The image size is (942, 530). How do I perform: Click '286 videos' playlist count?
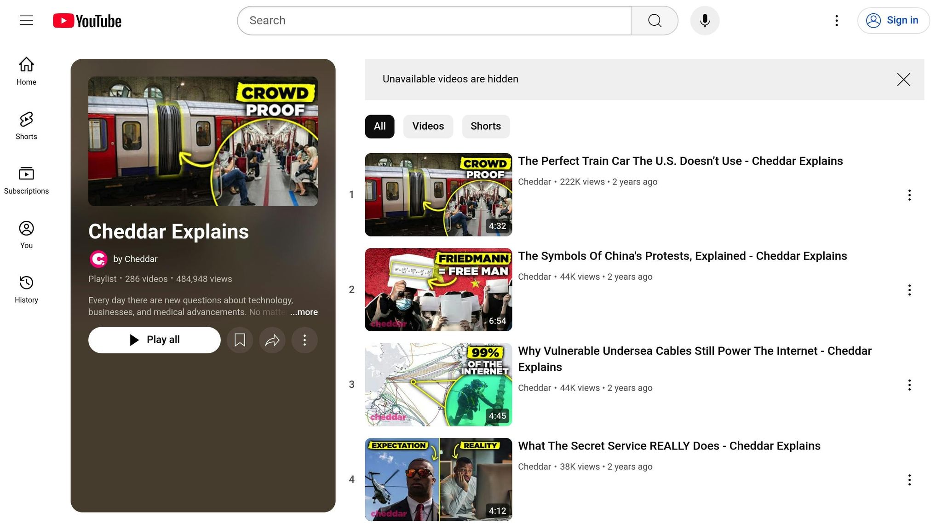point(146,279)
